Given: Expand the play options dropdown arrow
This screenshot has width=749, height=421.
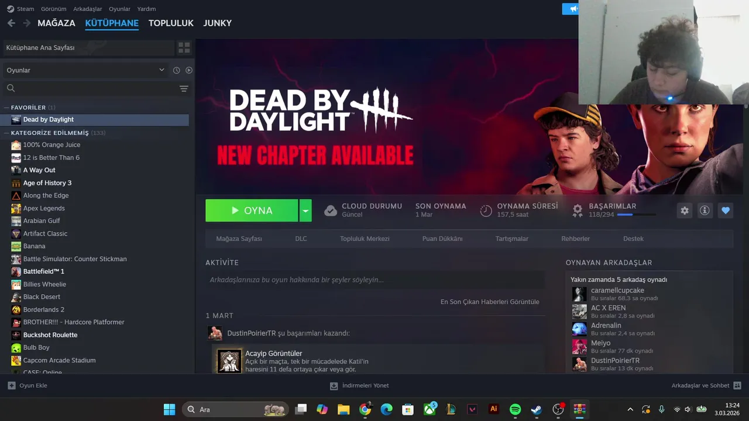Looking at the screenshot, I should (x=305, y=210).
